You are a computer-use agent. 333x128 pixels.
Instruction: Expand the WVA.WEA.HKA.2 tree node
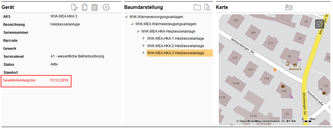click(144, 46)
